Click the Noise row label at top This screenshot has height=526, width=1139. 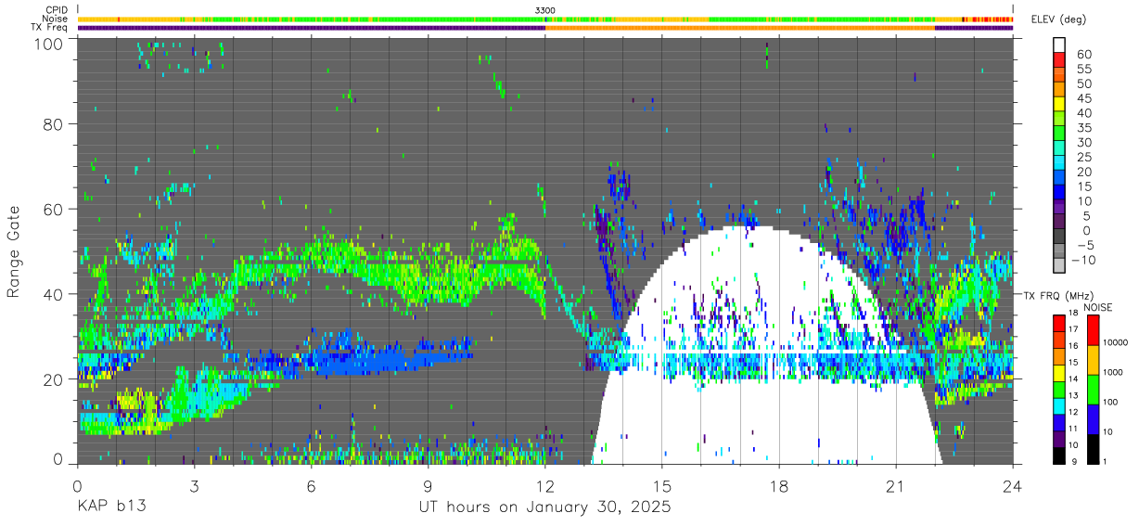[x=55, y=19]
